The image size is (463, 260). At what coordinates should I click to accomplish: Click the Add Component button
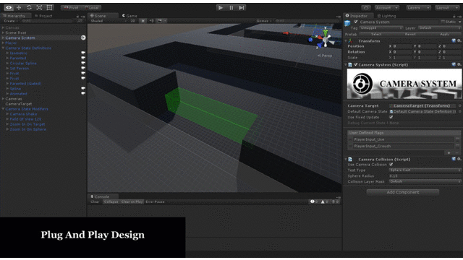coord(403,192)
